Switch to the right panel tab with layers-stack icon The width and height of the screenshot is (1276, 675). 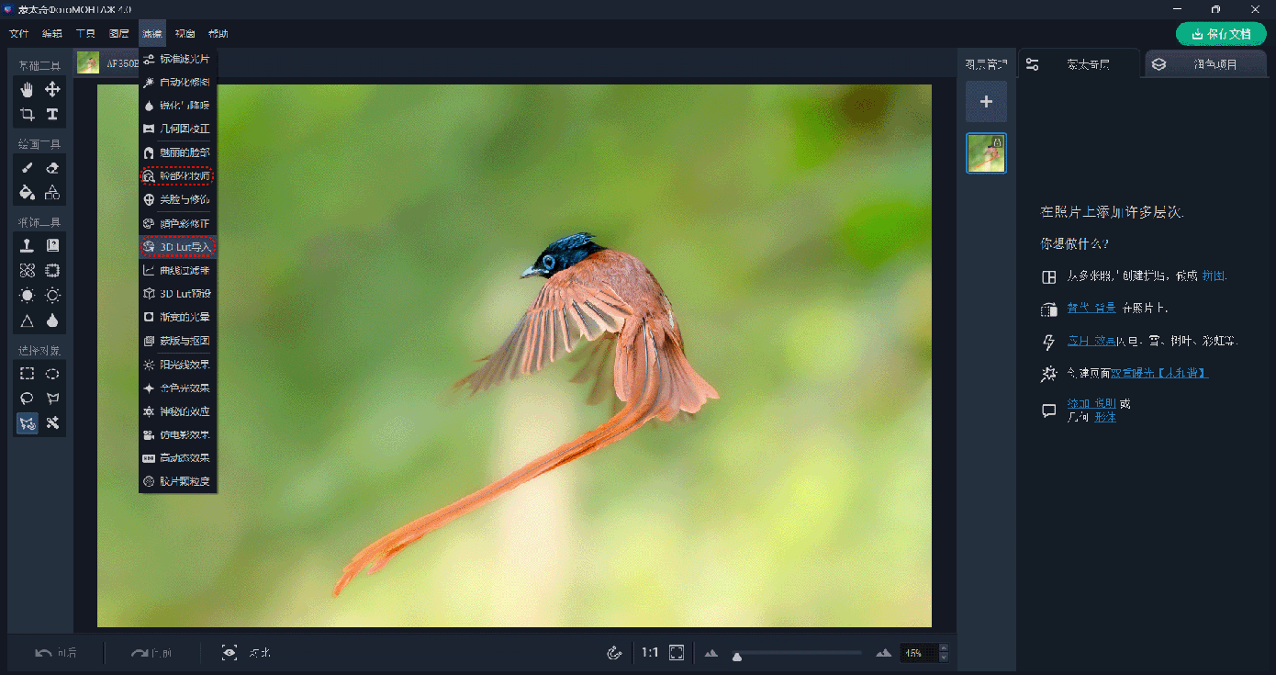[1206, 64]
